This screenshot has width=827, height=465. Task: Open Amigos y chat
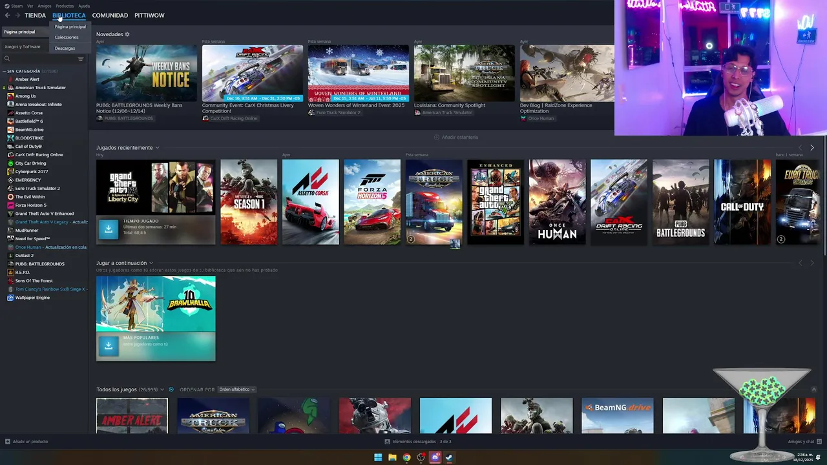(x=801, y=442)
